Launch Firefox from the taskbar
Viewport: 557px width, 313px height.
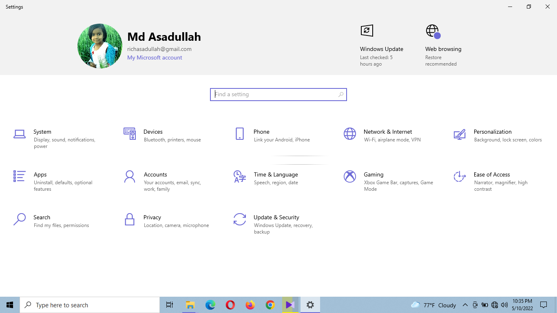250,305
